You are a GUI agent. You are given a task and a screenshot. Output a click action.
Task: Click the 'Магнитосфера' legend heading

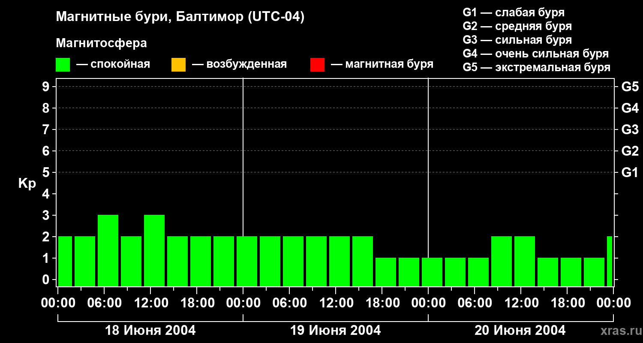[101, 43]
